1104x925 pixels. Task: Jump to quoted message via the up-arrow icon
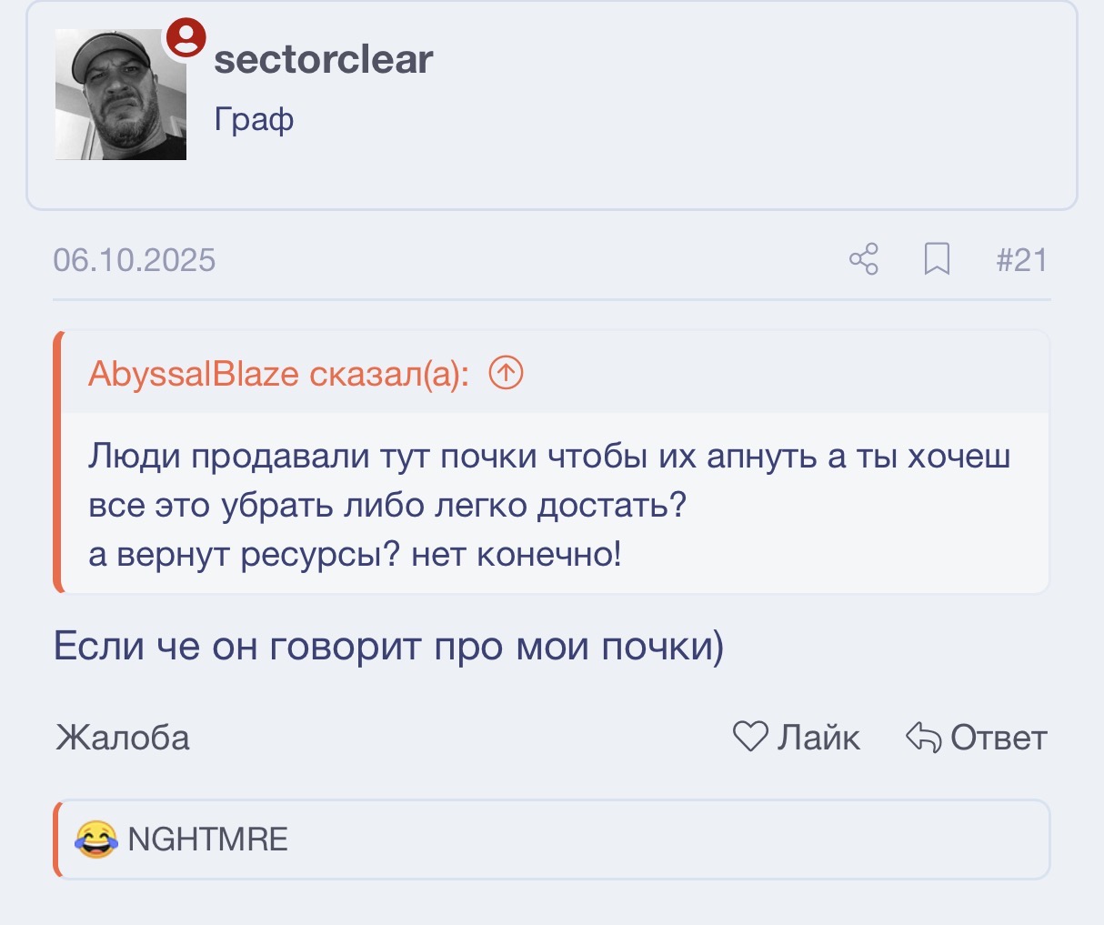pos(507,372)
